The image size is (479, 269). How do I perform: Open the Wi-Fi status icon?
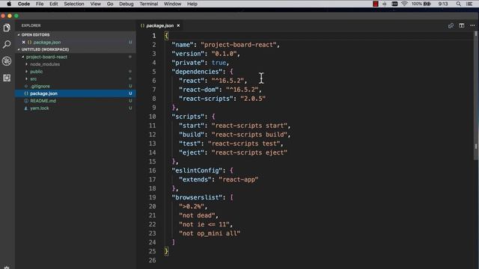point(404,4)
